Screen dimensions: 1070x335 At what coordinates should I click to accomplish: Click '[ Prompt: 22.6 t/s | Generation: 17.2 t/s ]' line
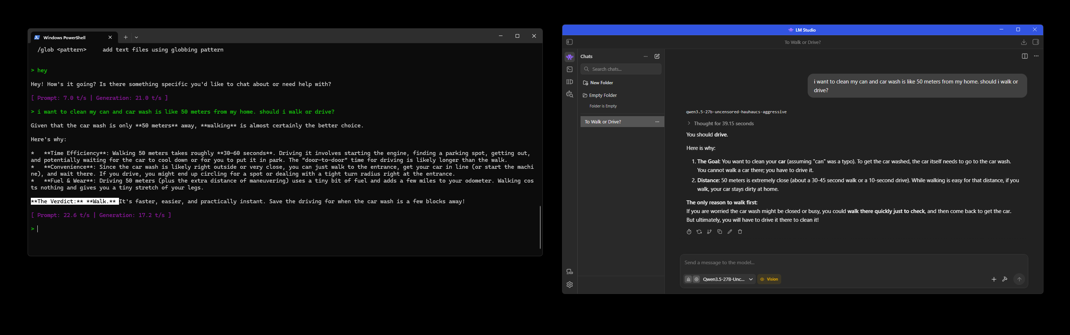pos(101,215)
